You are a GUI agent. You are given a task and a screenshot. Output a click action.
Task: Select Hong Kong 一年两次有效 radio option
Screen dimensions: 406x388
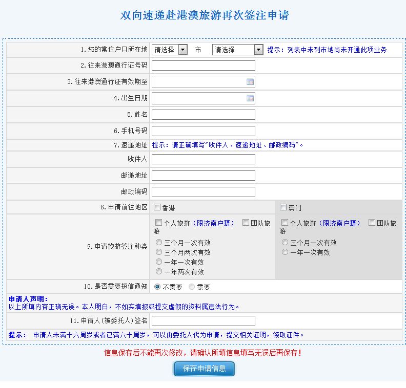[x=159, y=272]
